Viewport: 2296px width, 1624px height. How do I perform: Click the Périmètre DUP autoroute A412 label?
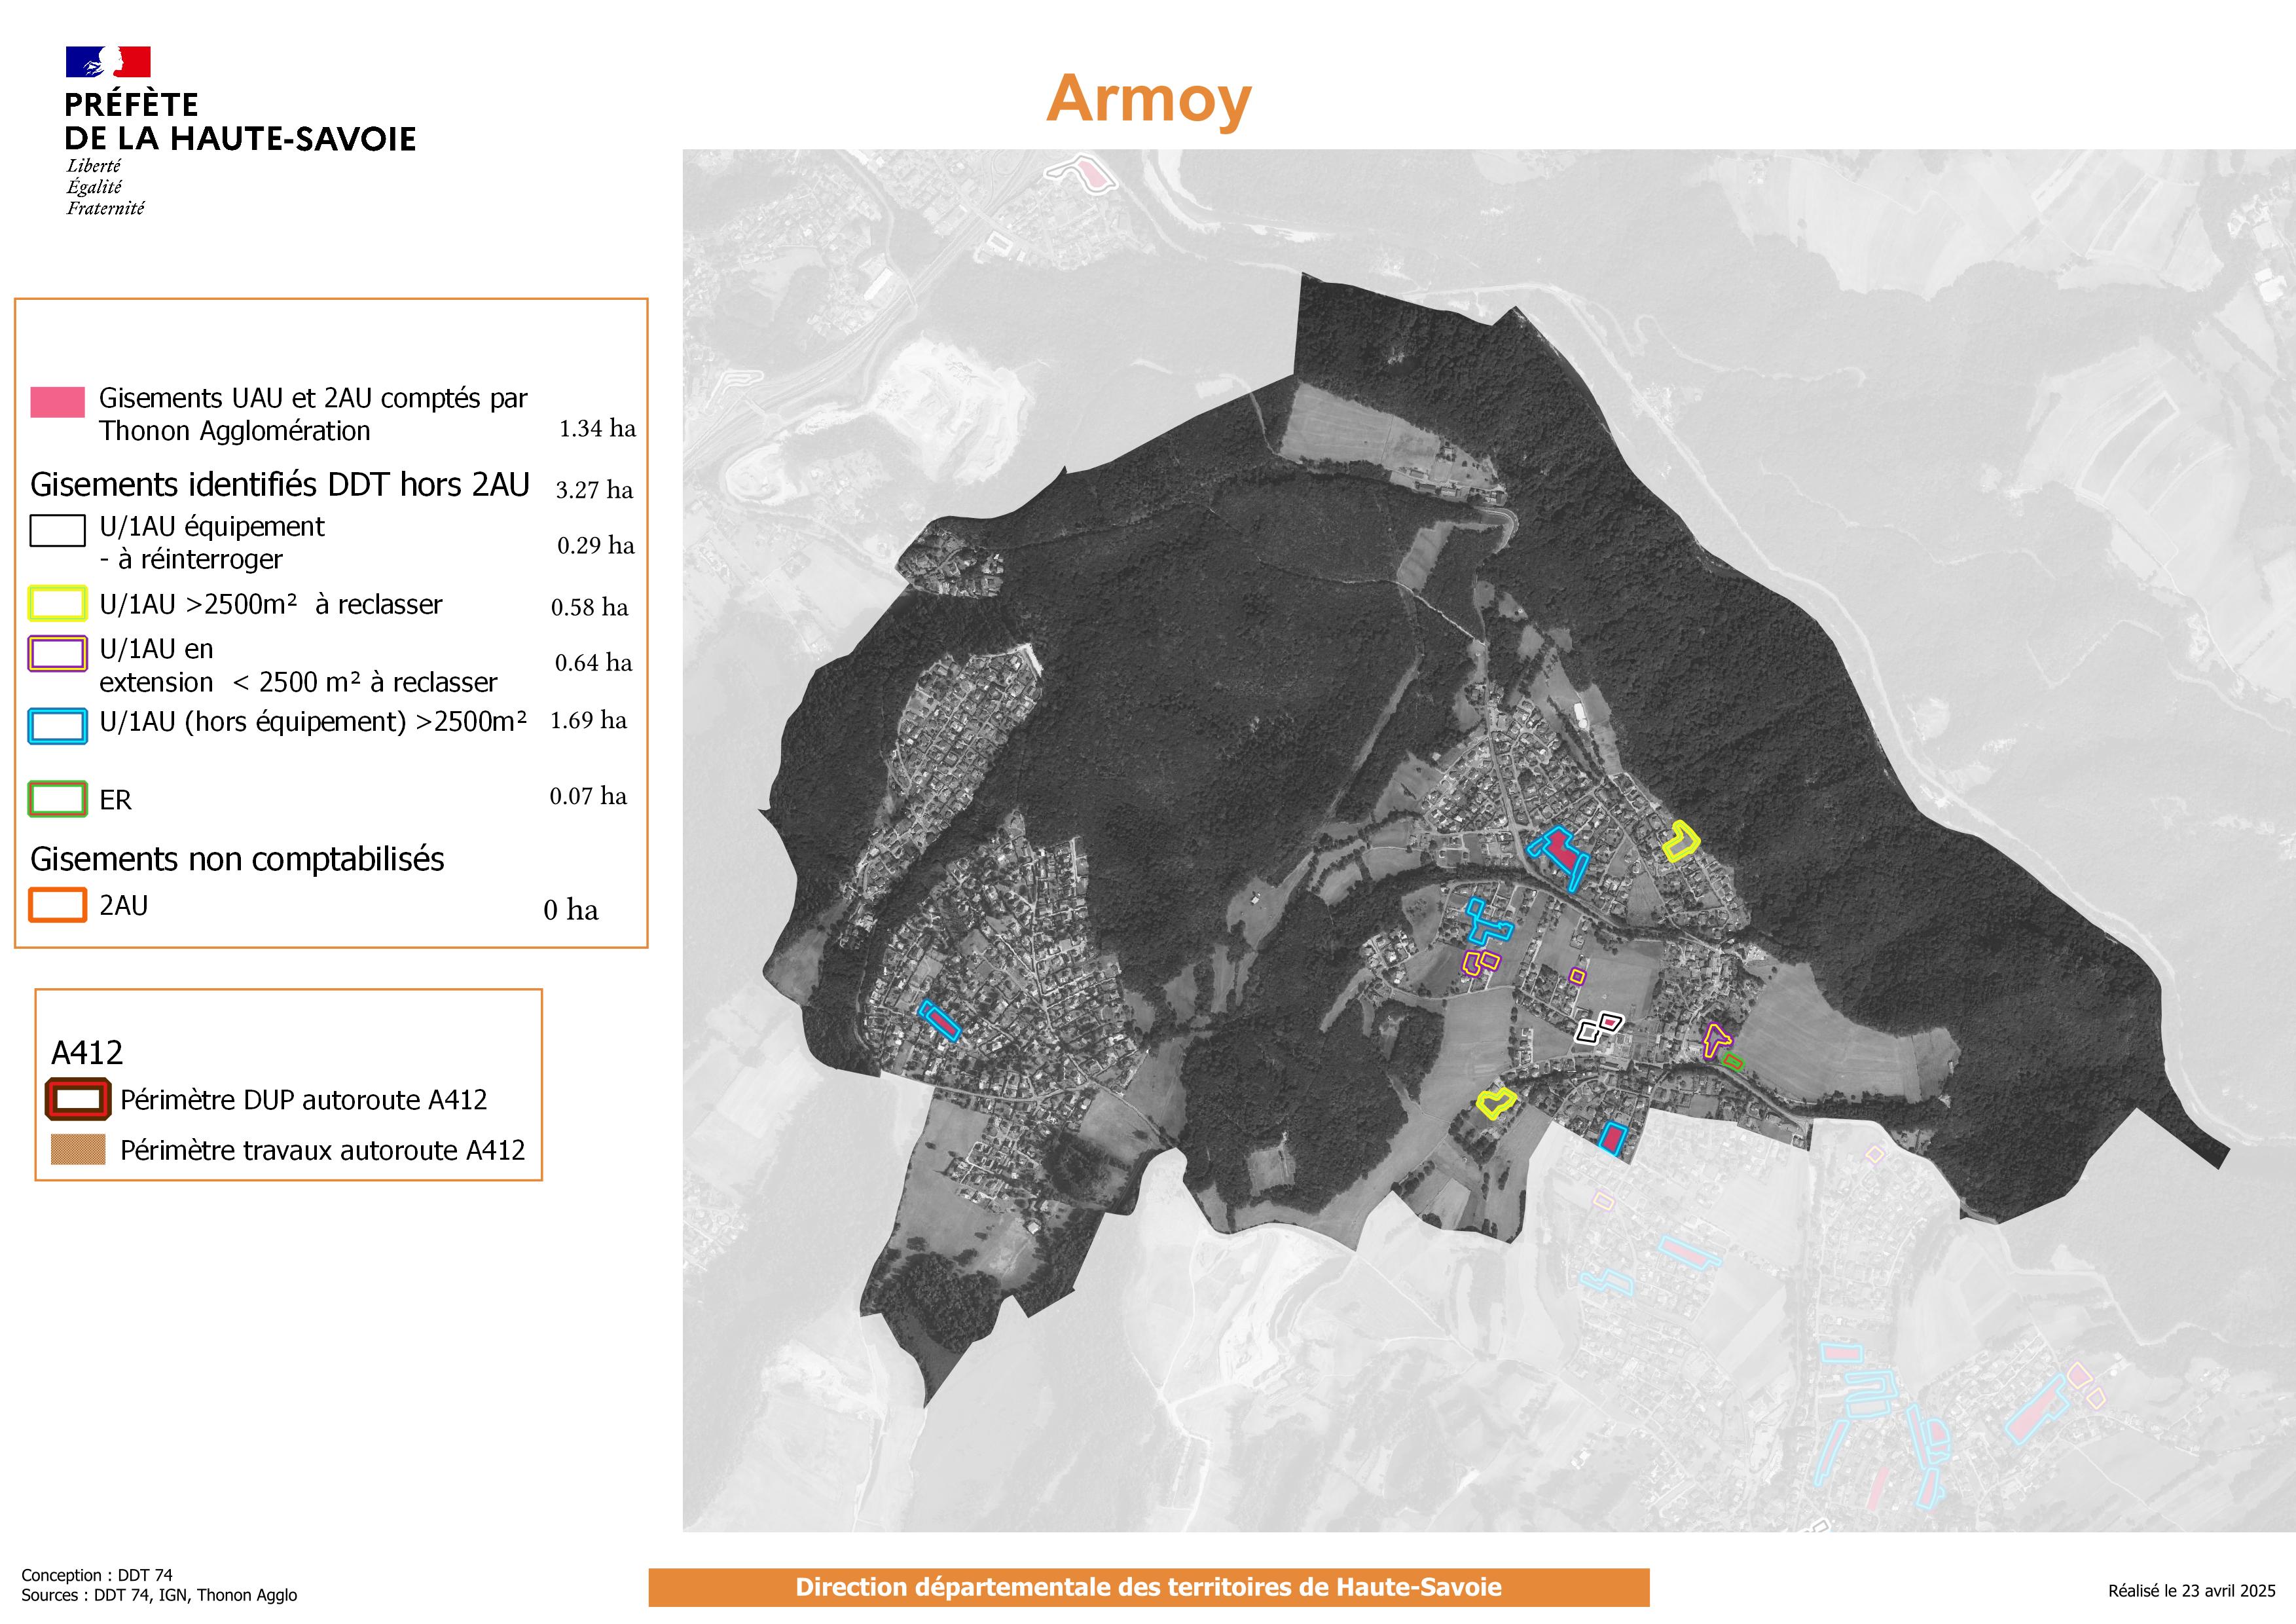point(304,1100)
